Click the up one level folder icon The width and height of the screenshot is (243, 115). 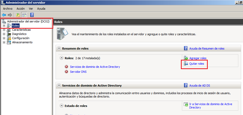click(x=18, y=15)
